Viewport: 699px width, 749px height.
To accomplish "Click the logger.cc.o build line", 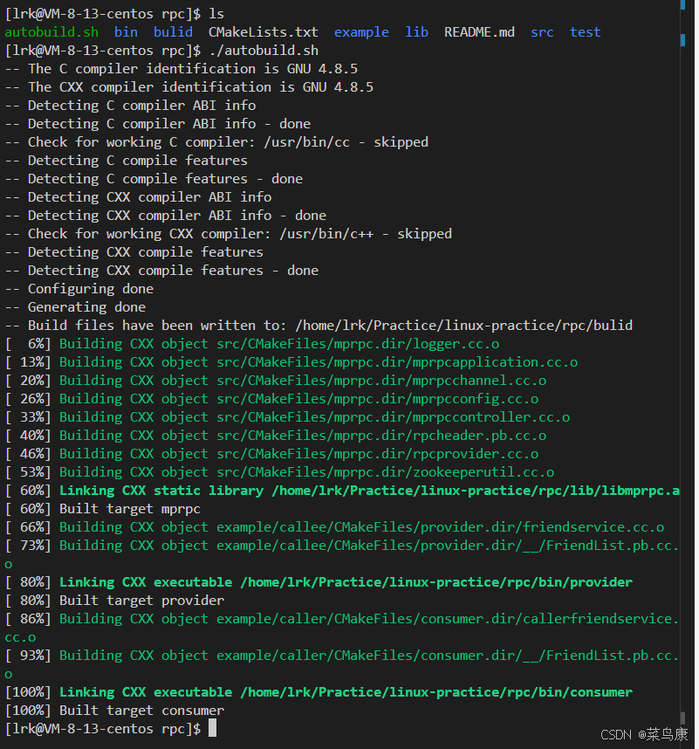I will coord(252,343).
